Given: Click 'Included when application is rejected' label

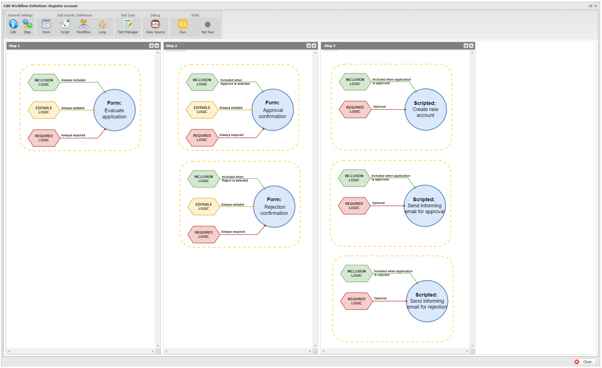Looking at the screenshot, I should (393, 273).
